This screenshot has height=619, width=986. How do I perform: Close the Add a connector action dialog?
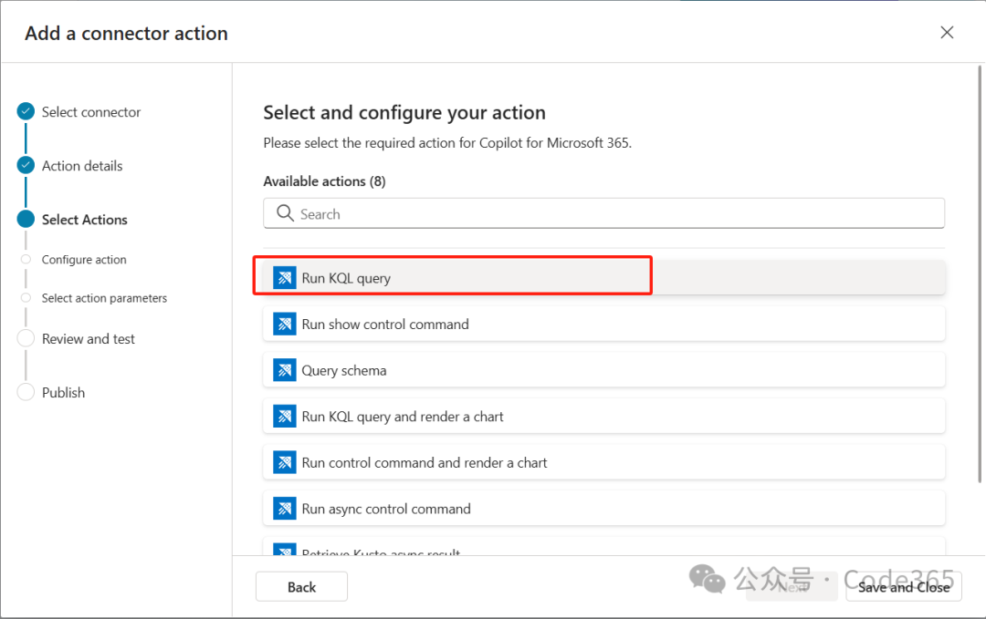tap(947, 33)
